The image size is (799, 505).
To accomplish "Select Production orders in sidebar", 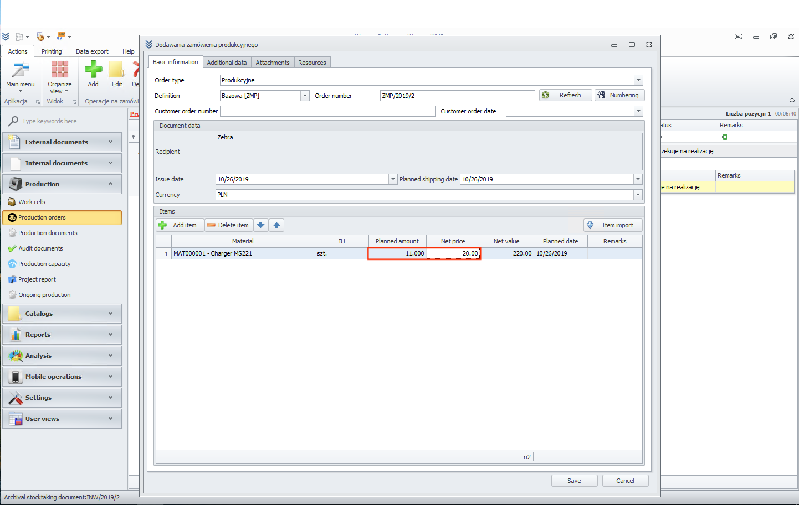I will click(x=62, y=217).
